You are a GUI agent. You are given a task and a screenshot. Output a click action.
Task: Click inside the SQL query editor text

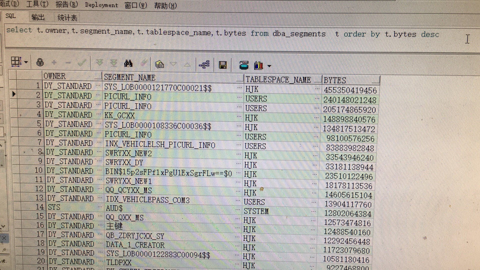point(175,32)
